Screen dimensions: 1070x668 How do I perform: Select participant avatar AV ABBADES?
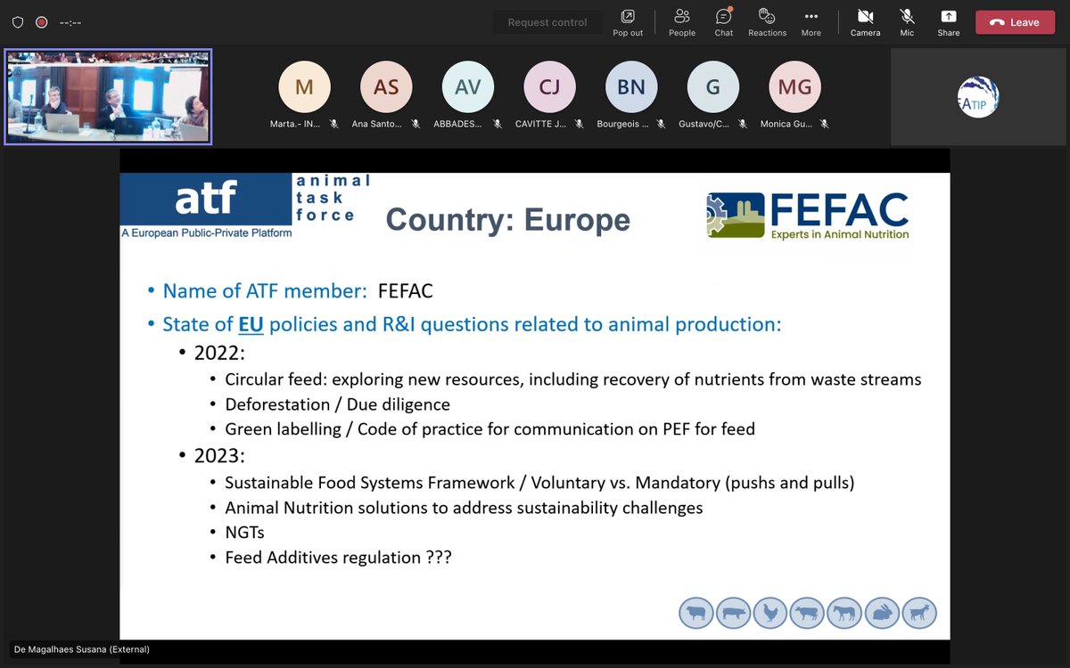tap(468, 87)
